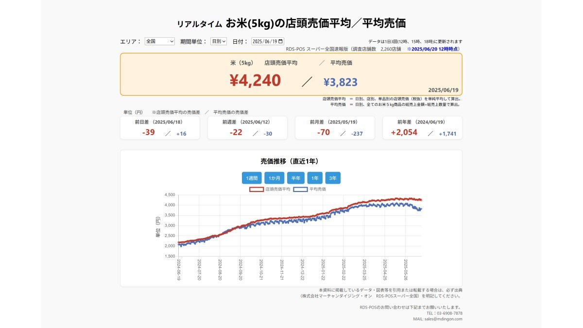This screenshot has width=583, height=328.
Task: Click the 前日差 daily difference card
Action: coord(160,128)
